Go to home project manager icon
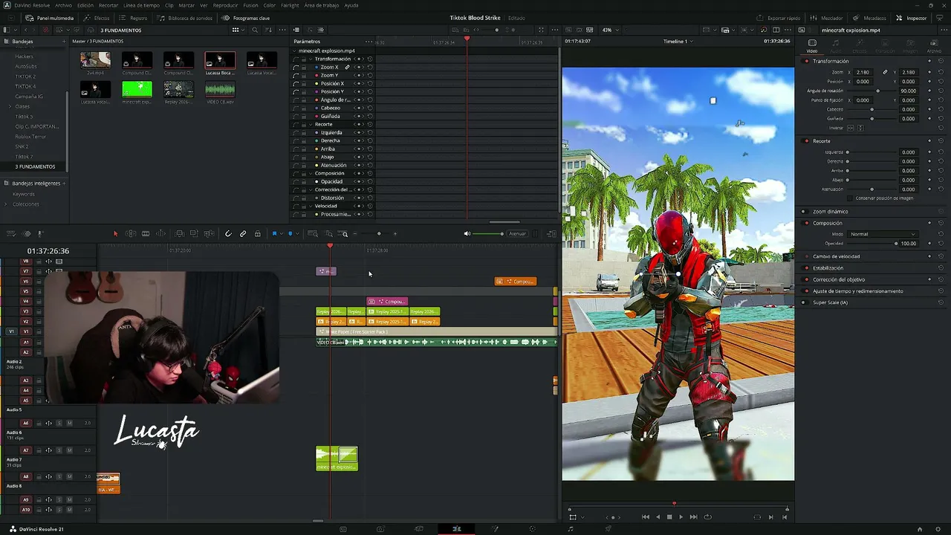951x535 pixels. click(920, 529)
